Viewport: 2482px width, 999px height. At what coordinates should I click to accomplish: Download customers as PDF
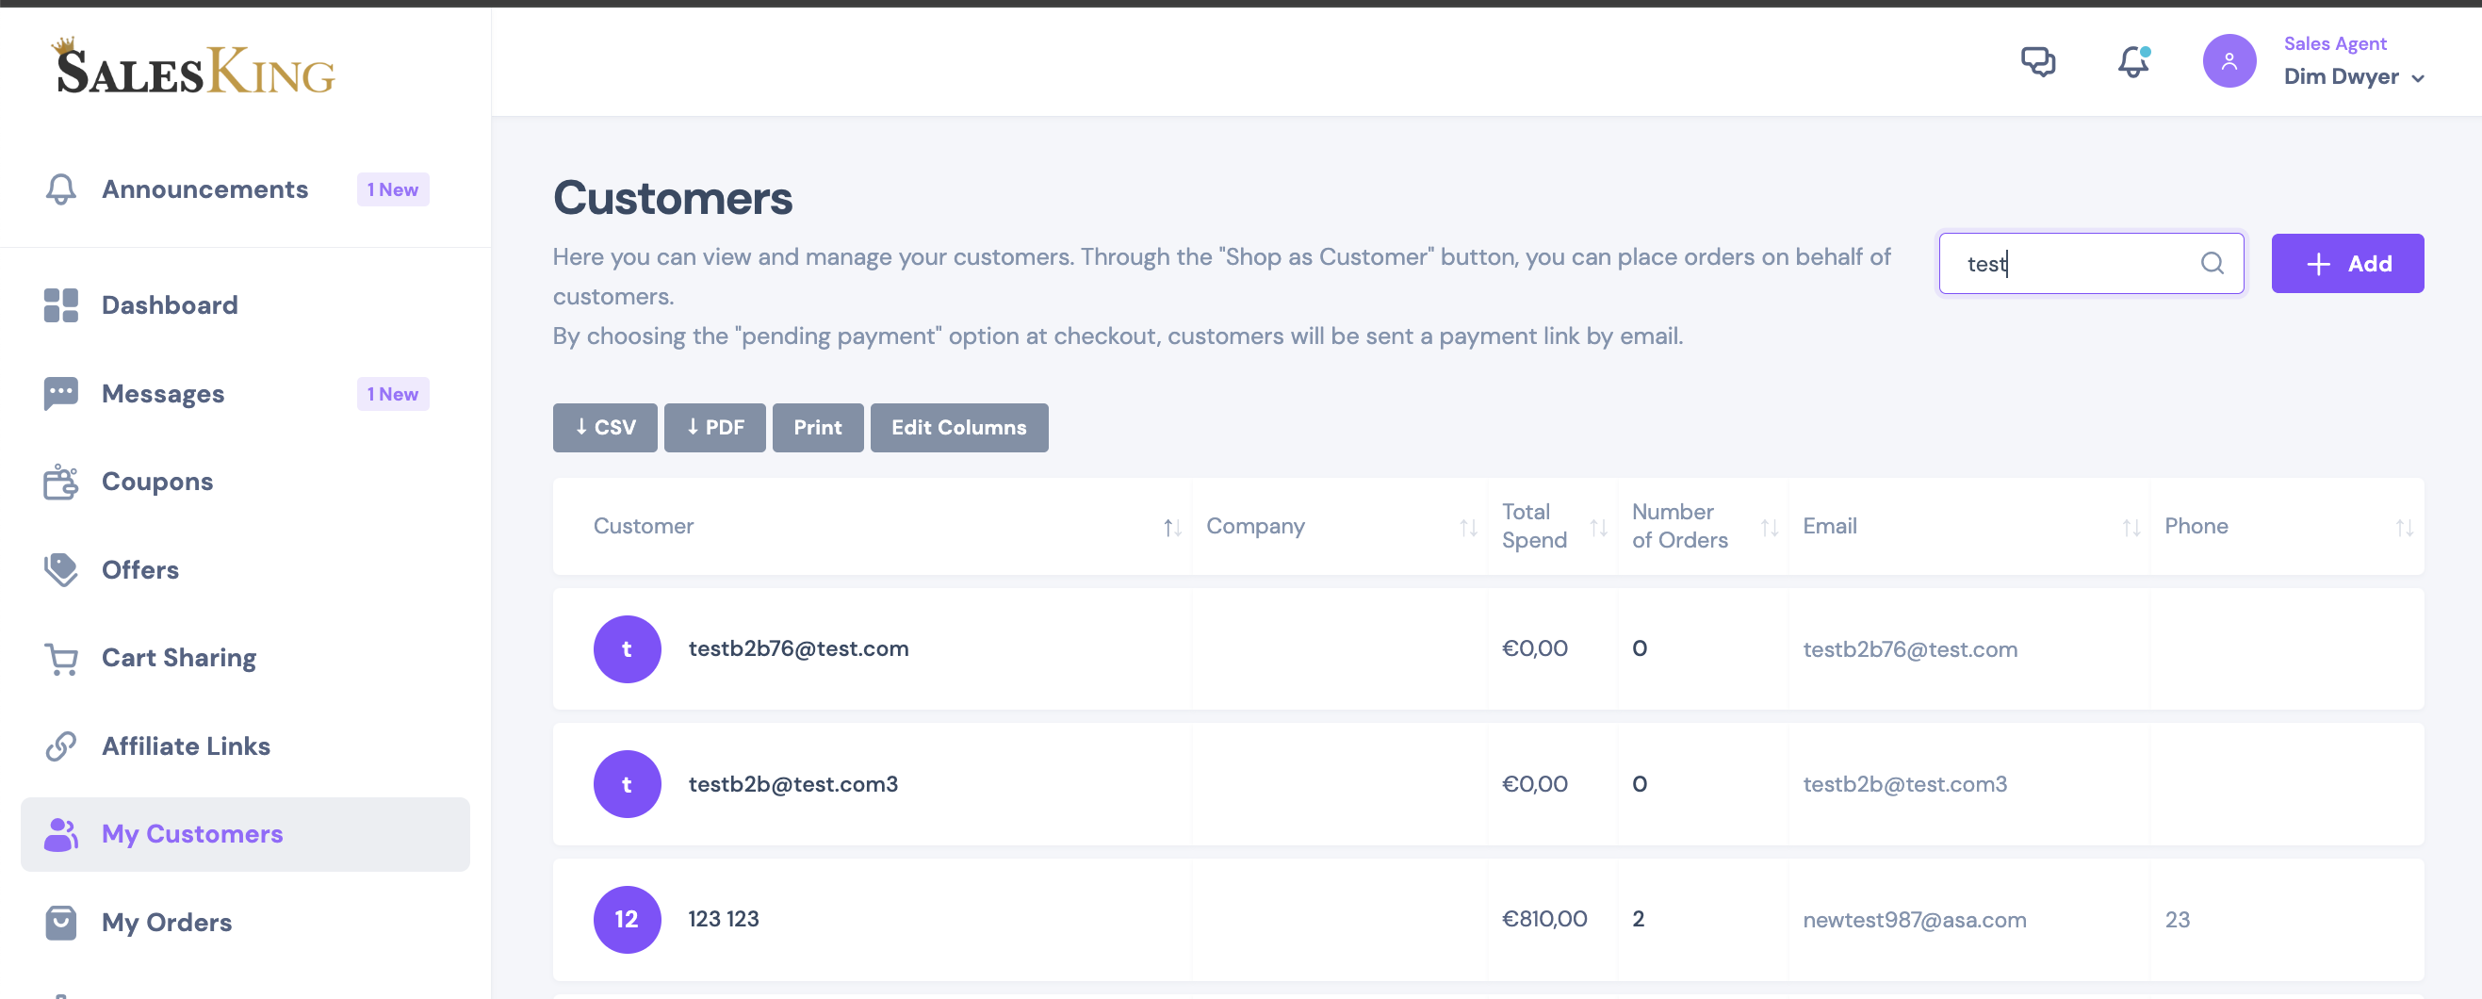(x=715, y=427)
